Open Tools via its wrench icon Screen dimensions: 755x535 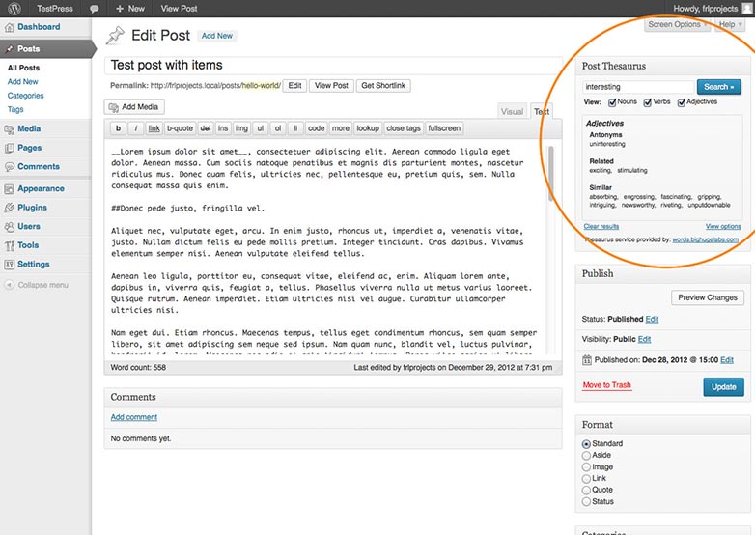pyautogui.click(x=9, y=245)
